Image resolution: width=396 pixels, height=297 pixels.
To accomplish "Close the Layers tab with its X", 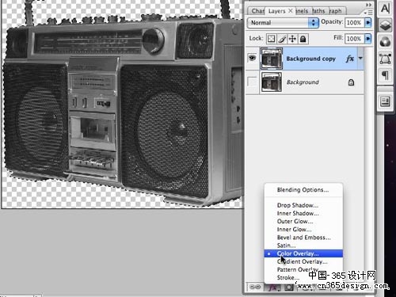I will click(291, 11).
